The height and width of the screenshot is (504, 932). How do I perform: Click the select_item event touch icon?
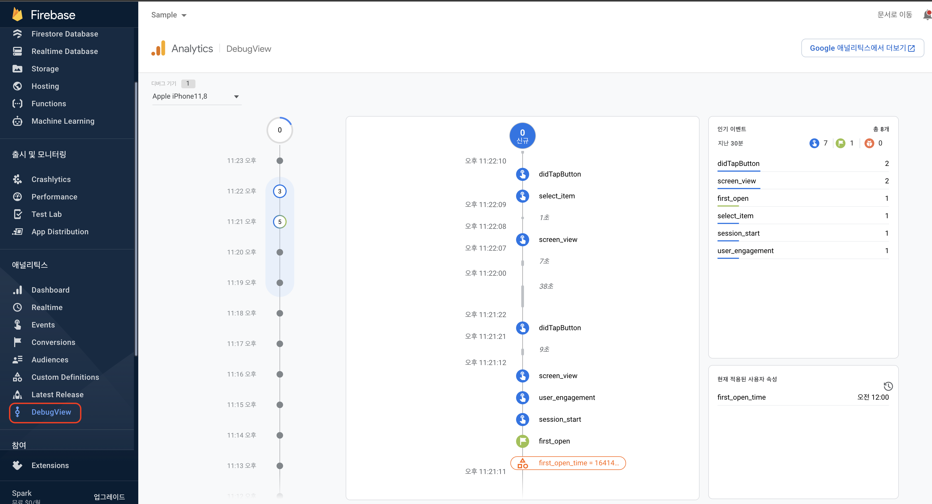coord(522,196)
